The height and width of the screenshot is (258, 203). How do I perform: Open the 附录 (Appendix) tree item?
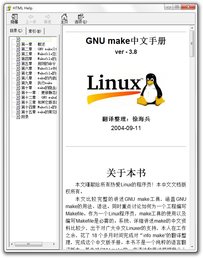pyautogui.click(x=25, y=117)
